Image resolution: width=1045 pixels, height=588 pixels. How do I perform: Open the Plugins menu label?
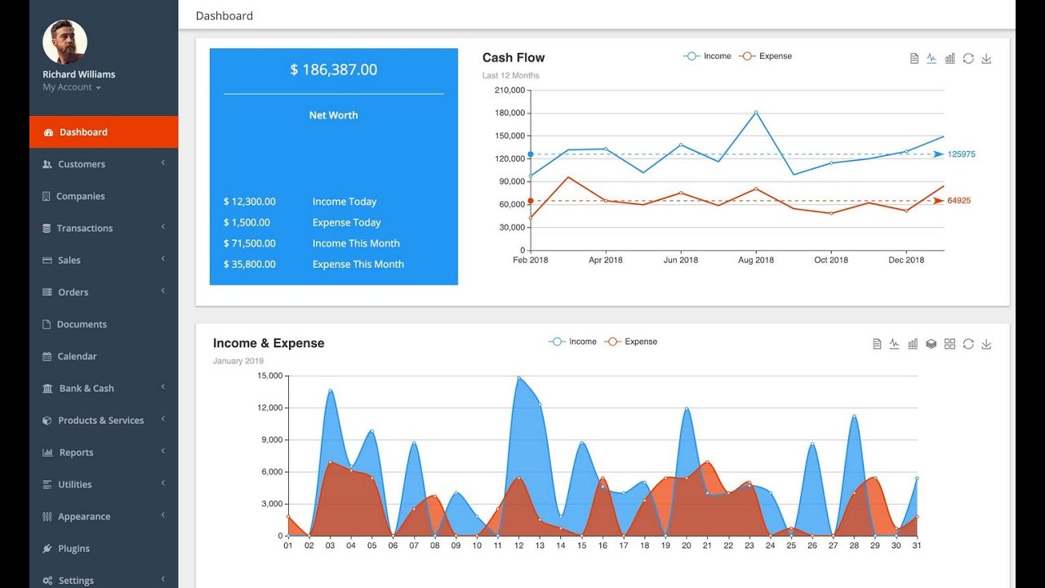(x=74, y=549)
